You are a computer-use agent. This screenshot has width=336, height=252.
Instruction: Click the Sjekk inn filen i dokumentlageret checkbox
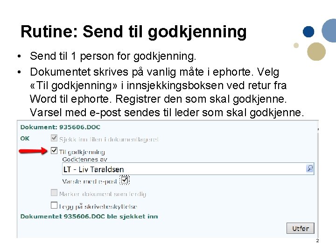click(x=54, y=139)
